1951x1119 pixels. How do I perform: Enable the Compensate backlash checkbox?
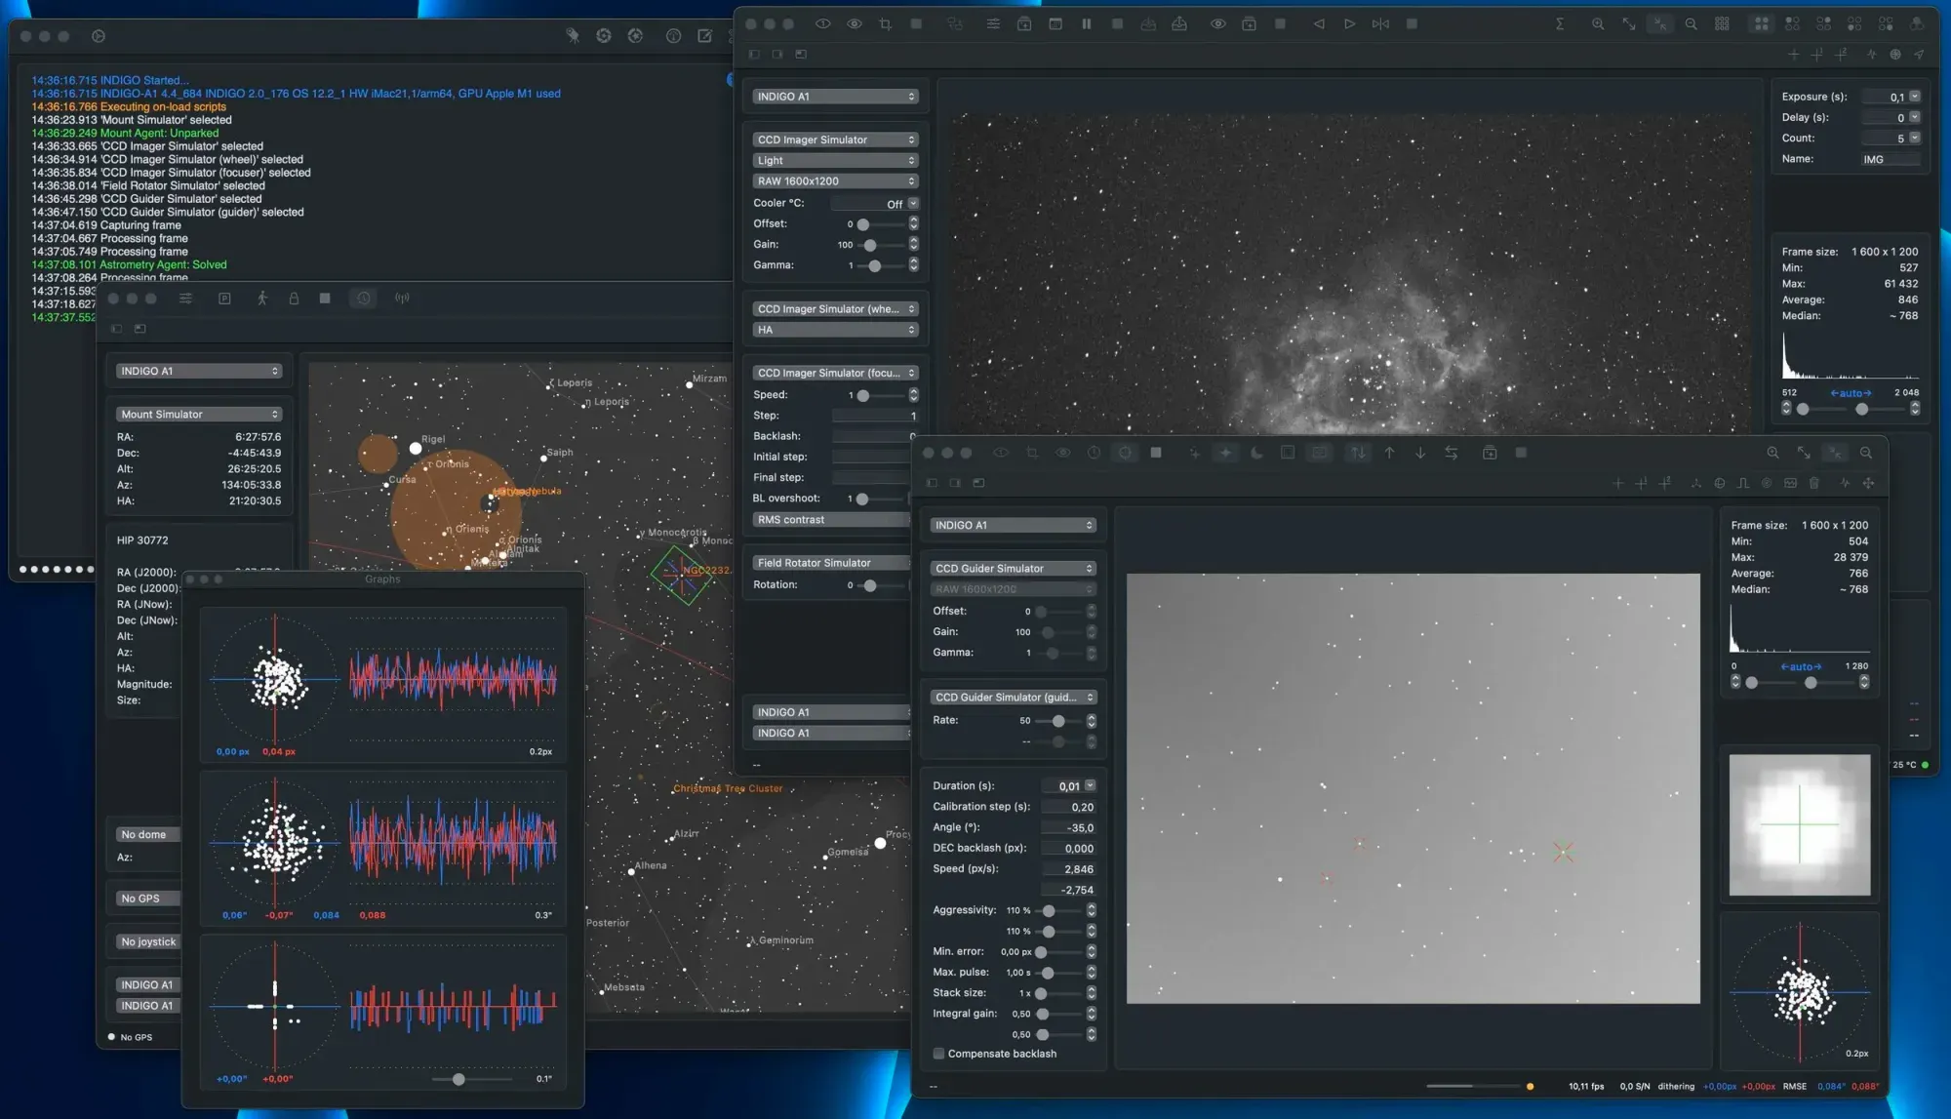(938, 1054)
